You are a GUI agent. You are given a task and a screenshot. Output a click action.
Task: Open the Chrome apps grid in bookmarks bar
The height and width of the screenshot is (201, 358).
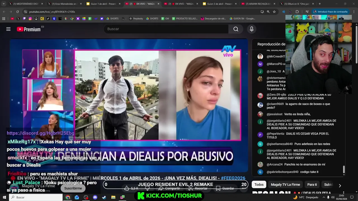click(x=4, y=19)
